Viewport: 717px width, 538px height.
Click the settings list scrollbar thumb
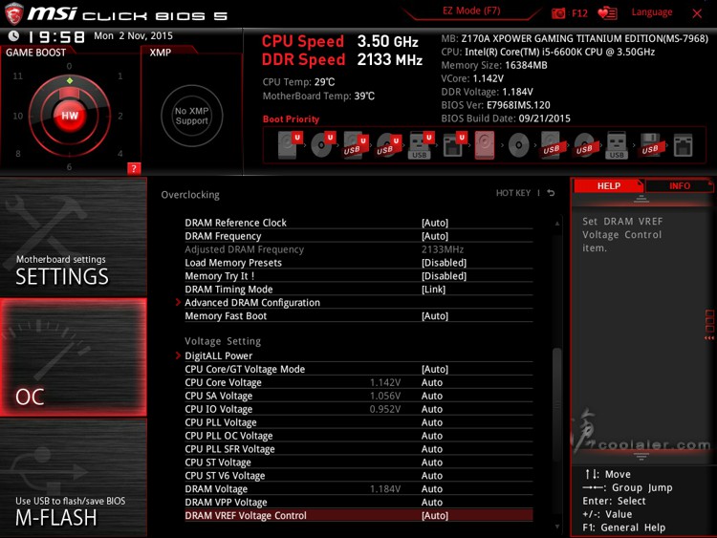tap(557, 407)
